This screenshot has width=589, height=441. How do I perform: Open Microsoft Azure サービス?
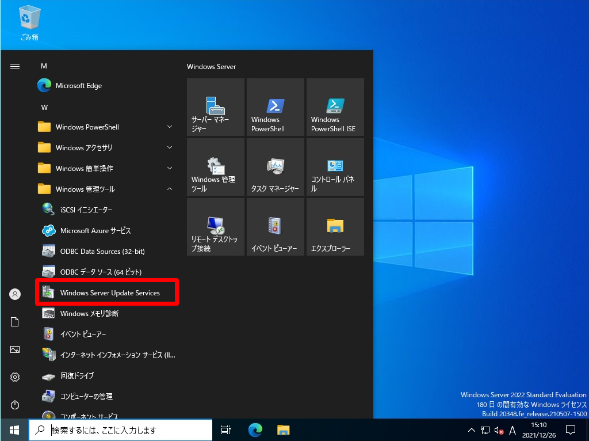(x=106, y=230)
